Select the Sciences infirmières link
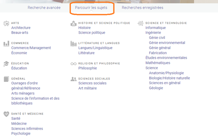This screenshot has width=218, height=138. [27, 128]
